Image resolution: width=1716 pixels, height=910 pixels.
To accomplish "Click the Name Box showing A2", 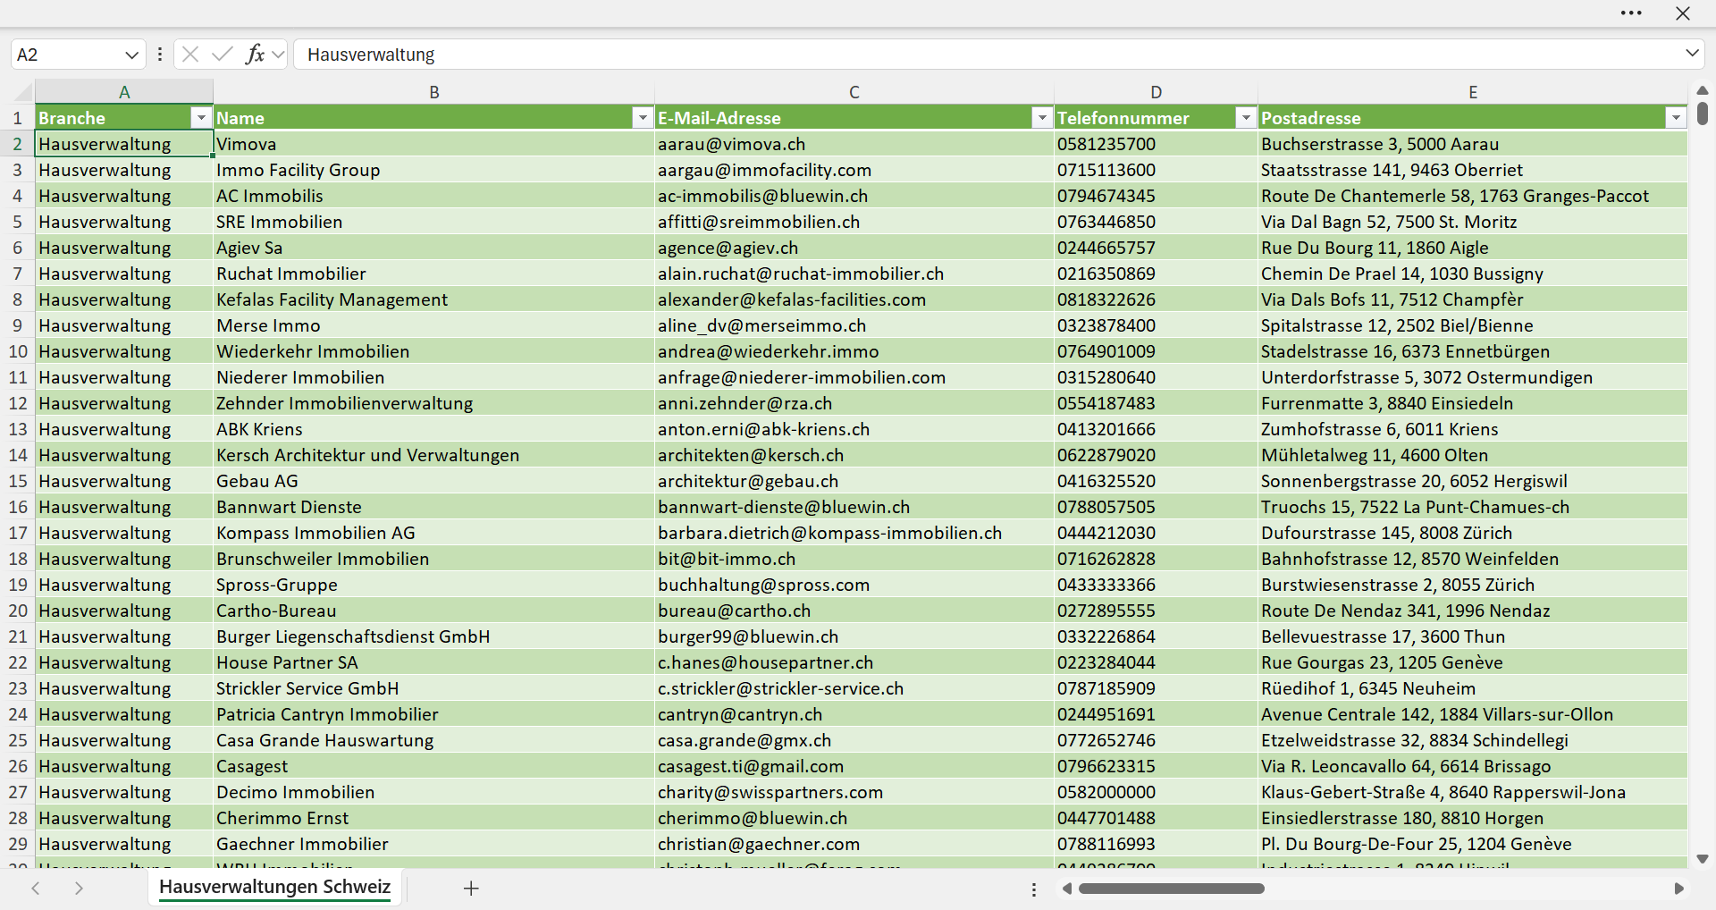I will point(67,55).
